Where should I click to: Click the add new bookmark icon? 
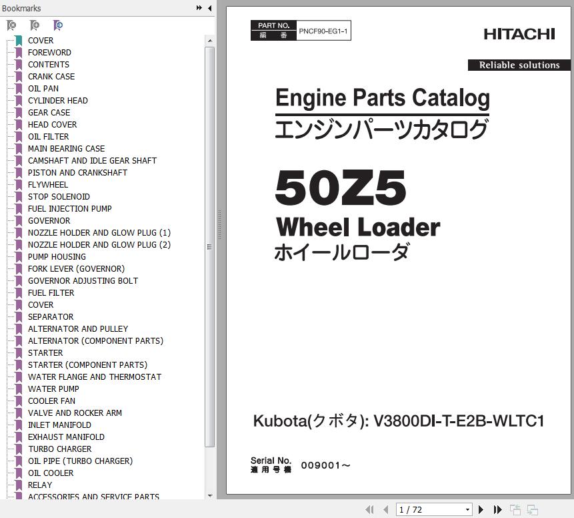pyautogui.click(x=35, y=25)
